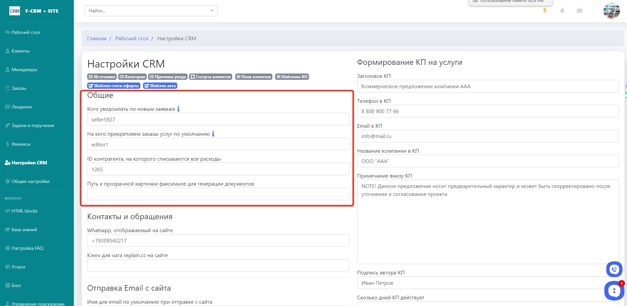The width and height of the screenshot is (627, 306).
Task: Click the user avatar picture
Action: tap(611, 11)
